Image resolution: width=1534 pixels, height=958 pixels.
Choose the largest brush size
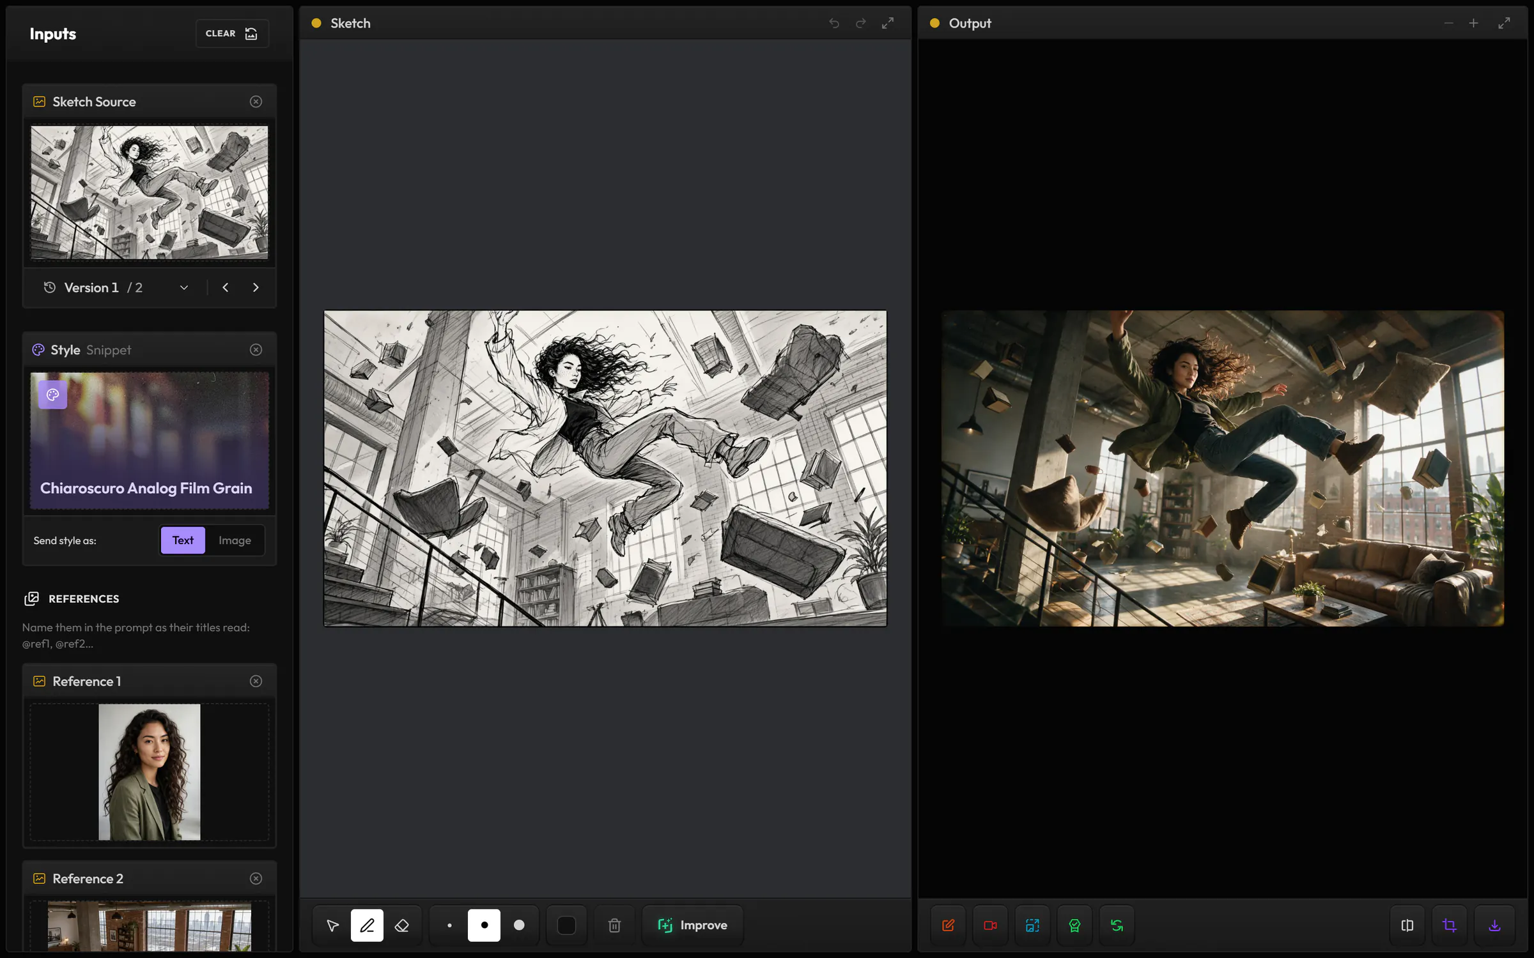[519, 925]
